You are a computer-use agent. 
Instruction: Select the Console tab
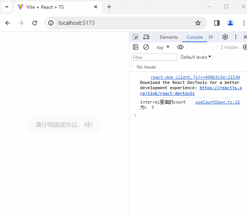coord(195,37)
